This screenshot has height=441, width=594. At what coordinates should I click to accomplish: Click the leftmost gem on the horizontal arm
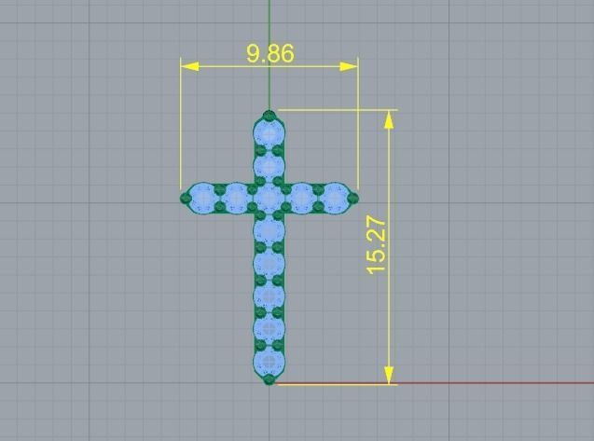pyautogui.click(x=204, y=198)
